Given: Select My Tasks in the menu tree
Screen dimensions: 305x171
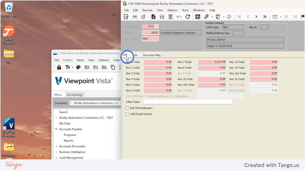Looking at the screenshot, I should pyautogui.click(x=65, y=124).
